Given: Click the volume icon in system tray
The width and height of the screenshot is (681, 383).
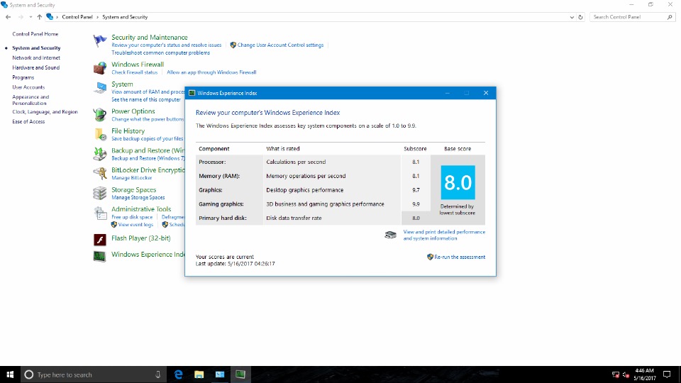Looking at the screenshot, I should [626, 374].
